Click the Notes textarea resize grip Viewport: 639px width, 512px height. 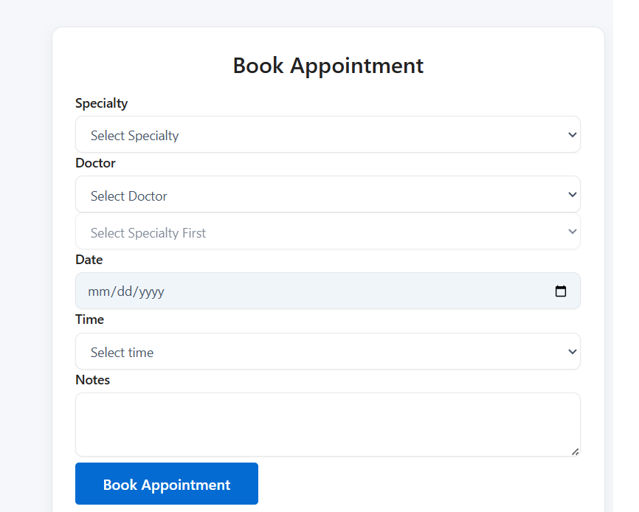(x=575, y=453)
